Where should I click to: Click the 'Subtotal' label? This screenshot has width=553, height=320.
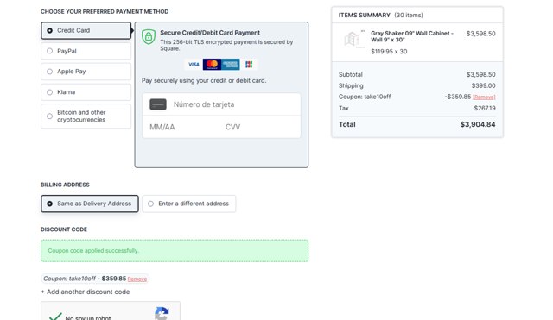[350, 75]
